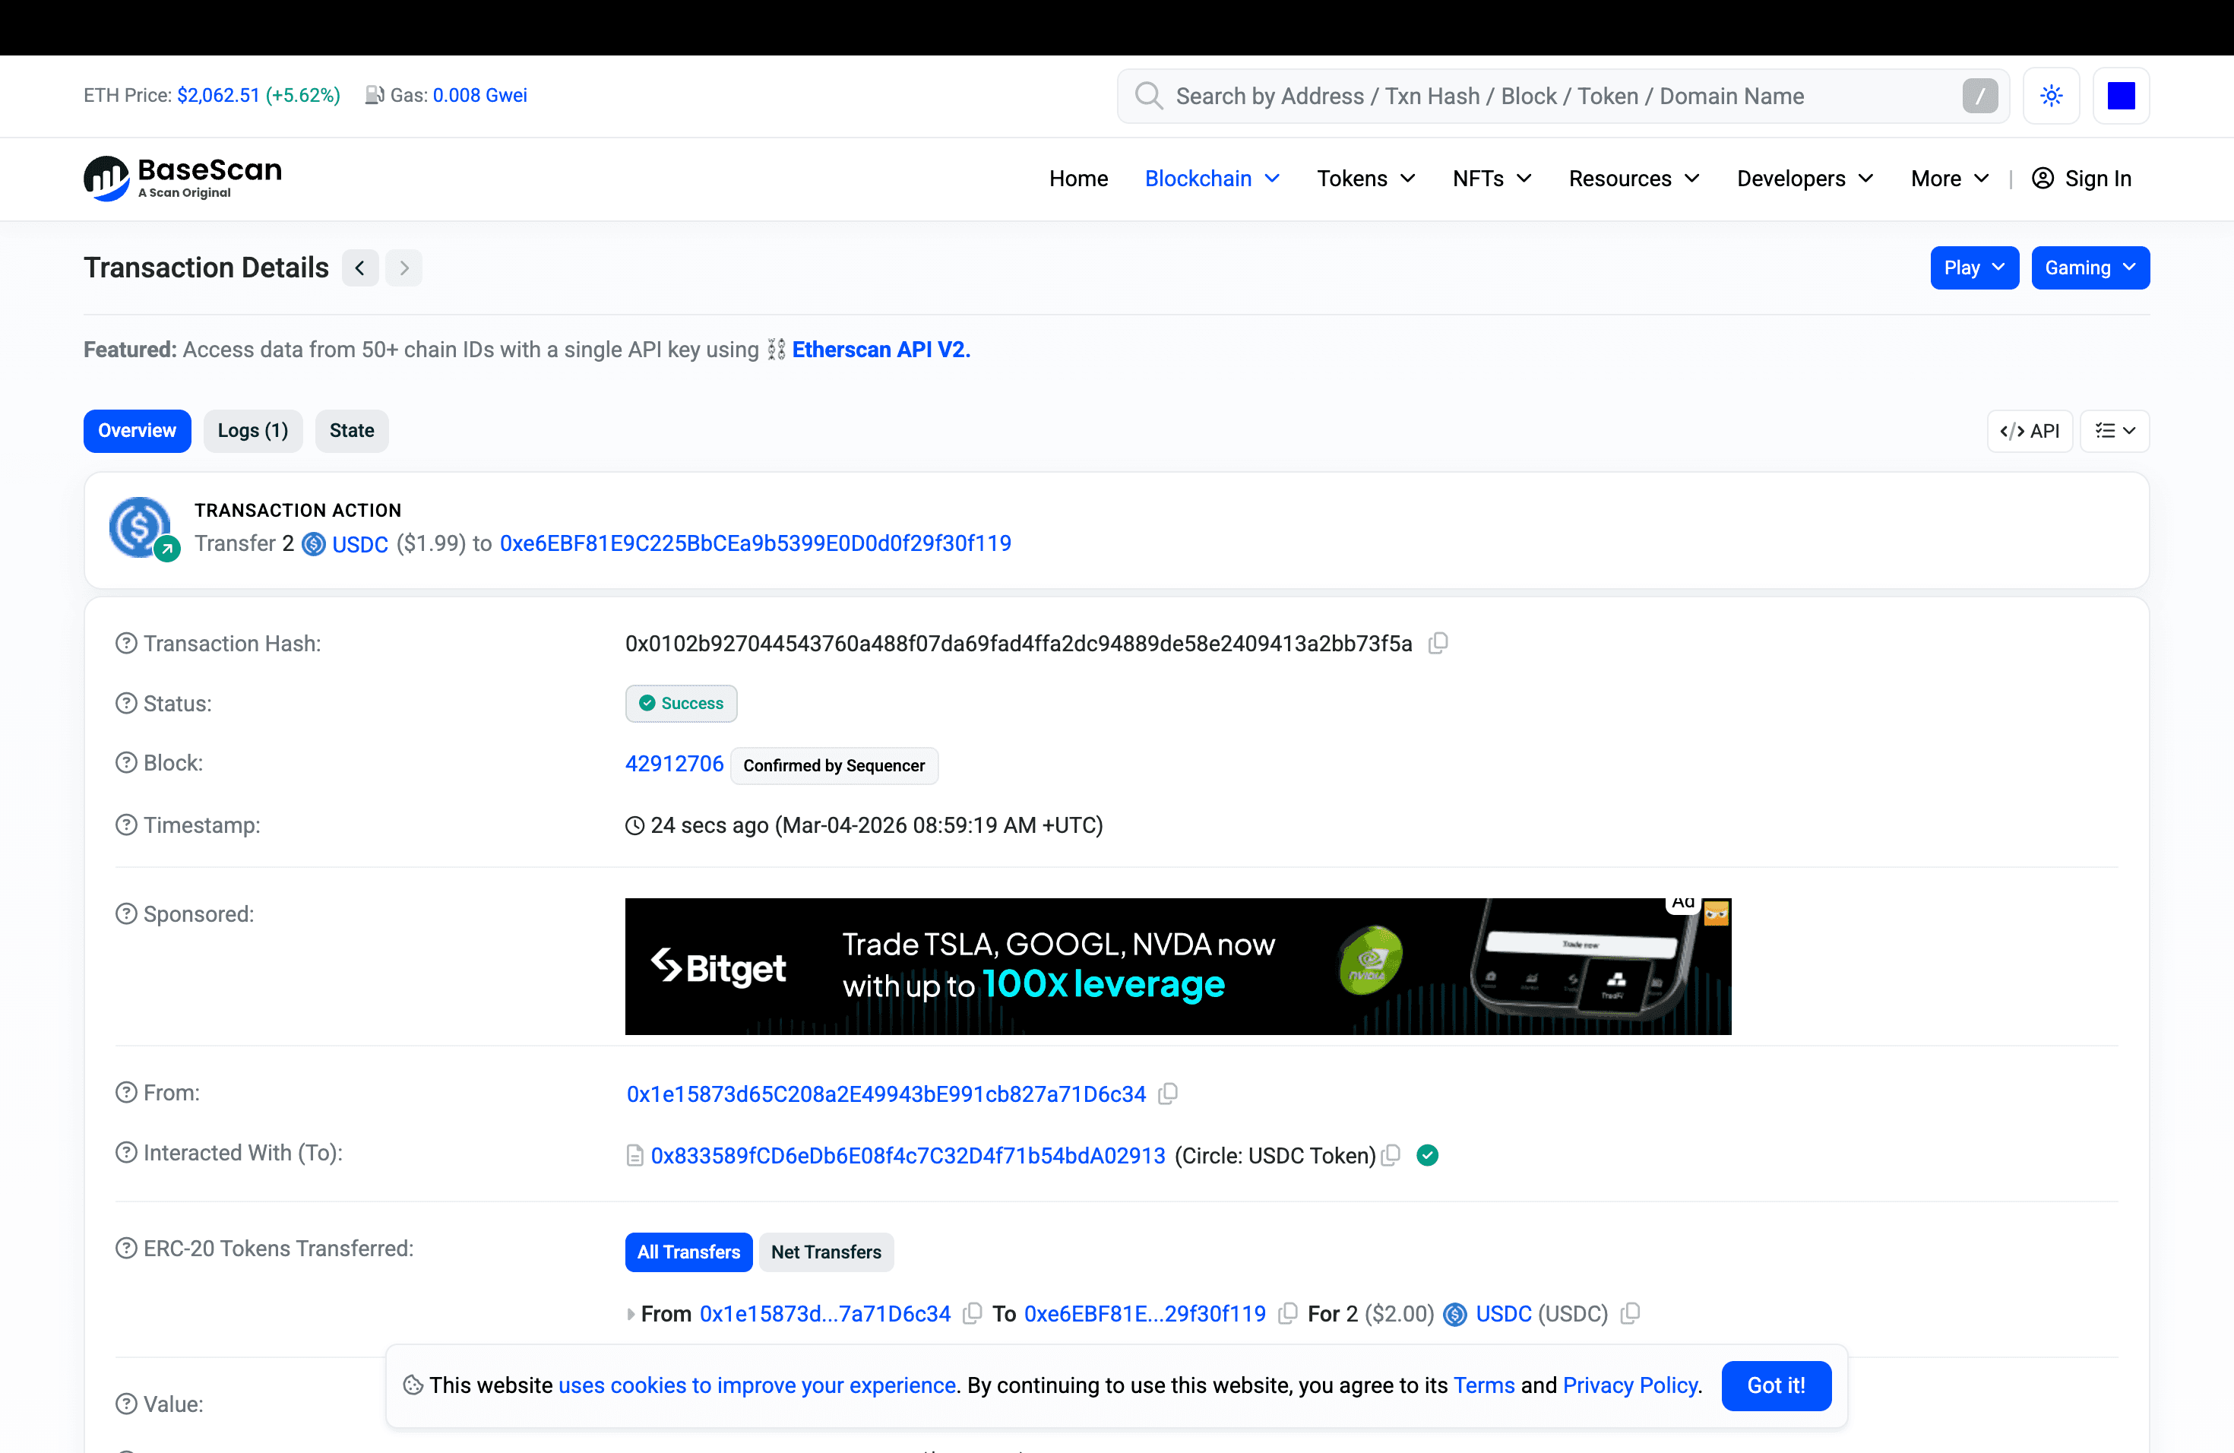The width and height of the screenshot is (2234, 1453).
Task: Dismiss cookies notice with Got it button
Action: 1776,1385
